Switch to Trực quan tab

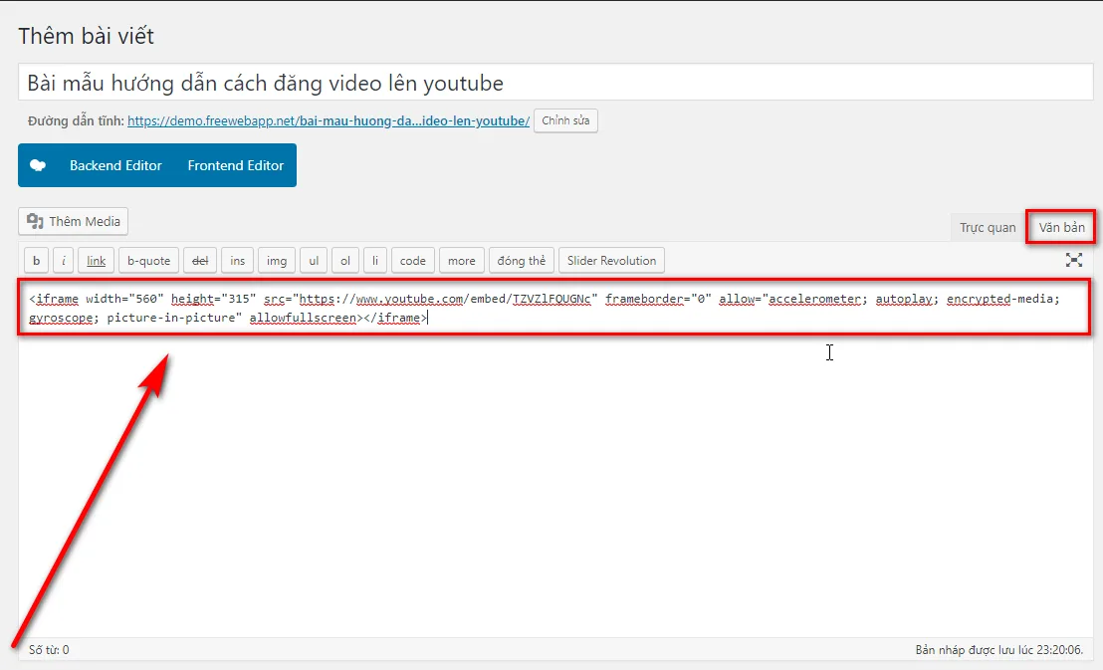[988, 227]
